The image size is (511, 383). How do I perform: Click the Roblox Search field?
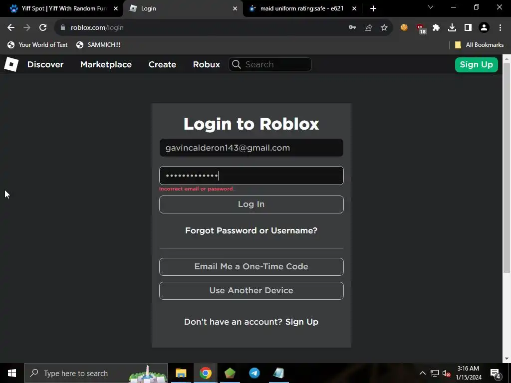[x=270, y=64]
